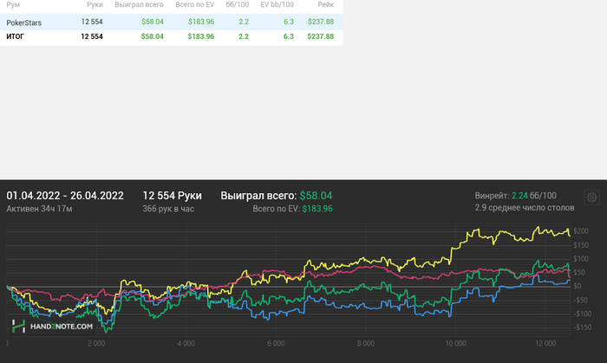Image resolution: width=607 pixels, height=363 pixels.
Task: Click the $0 y-axis label
Action: click(578, 286)
